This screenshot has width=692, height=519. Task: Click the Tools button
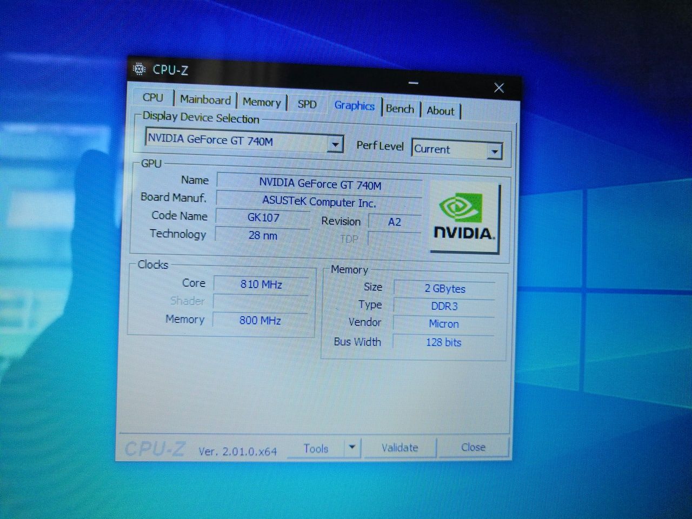pos(316,448)
